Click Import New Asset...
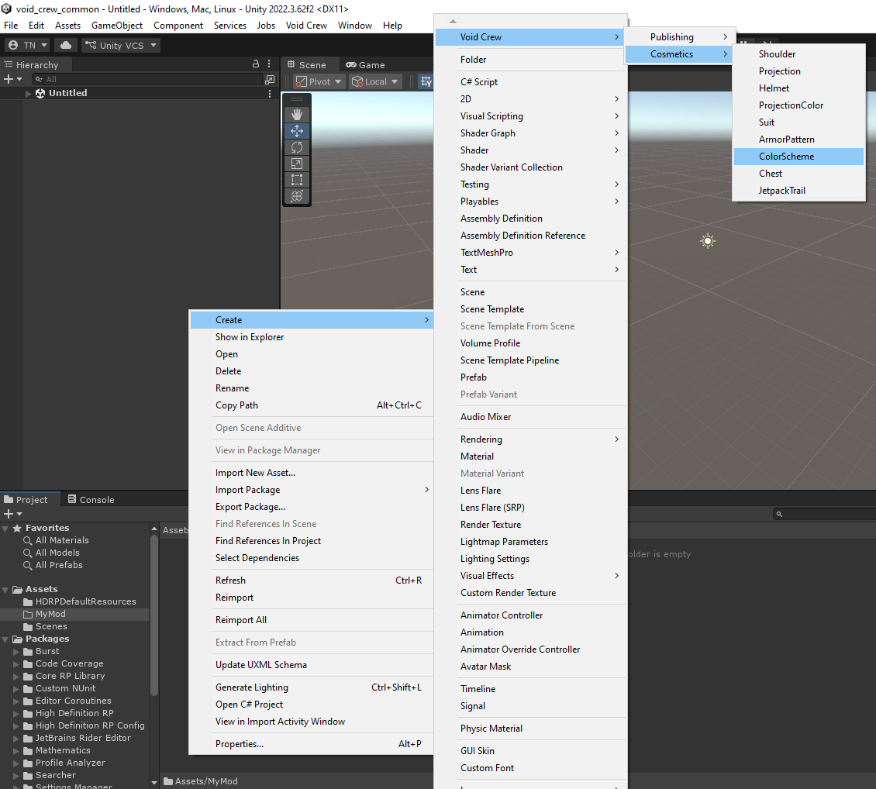Screen dimensions: 876x789 tap(312, 473)
